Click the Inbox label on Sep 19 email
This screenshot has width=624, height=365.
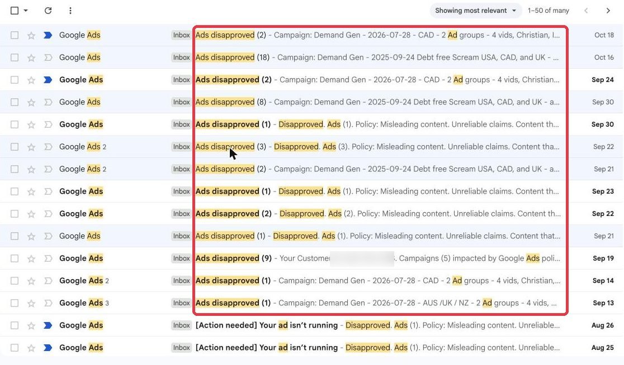(181, 258)
